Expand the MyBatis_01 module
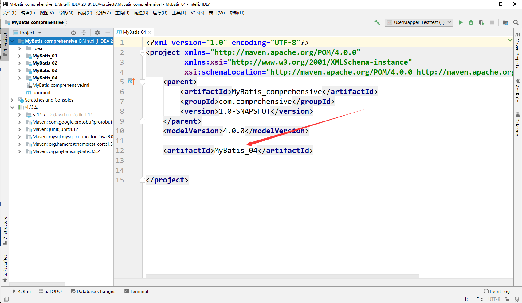 click(20, 56)
